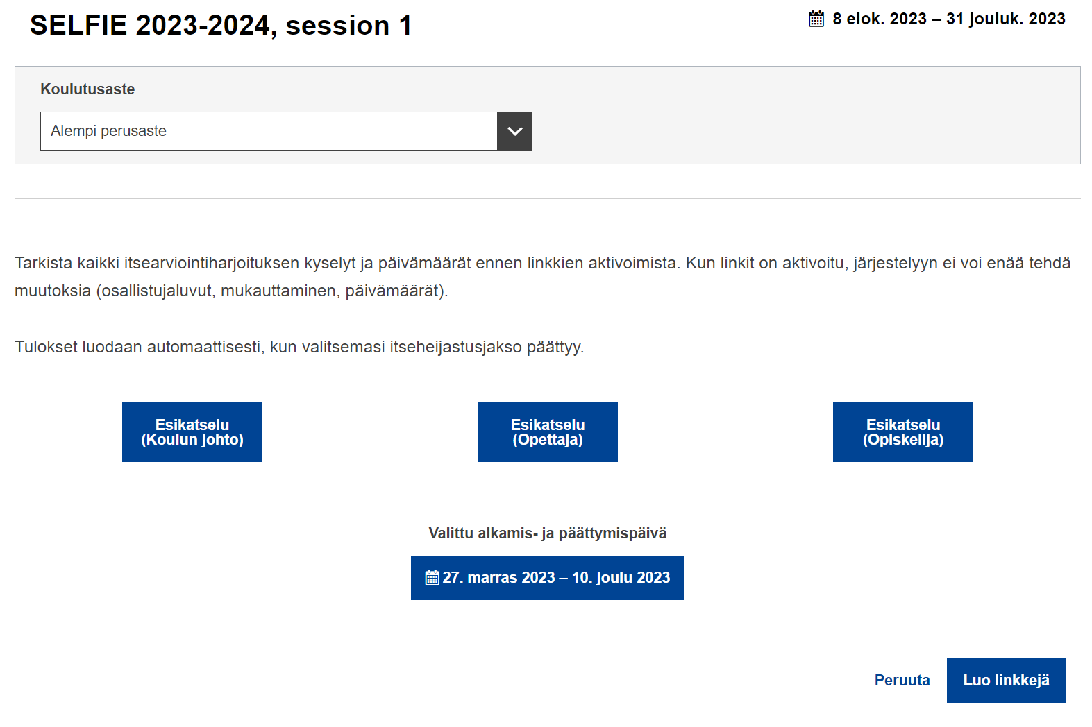Screen dimensions: 1092x727
Task: Click the text line starting with muutoksia
Action: (231, 291)
